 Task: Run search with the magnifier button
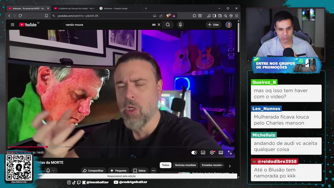pyautogui.click(x=168, y=25)
